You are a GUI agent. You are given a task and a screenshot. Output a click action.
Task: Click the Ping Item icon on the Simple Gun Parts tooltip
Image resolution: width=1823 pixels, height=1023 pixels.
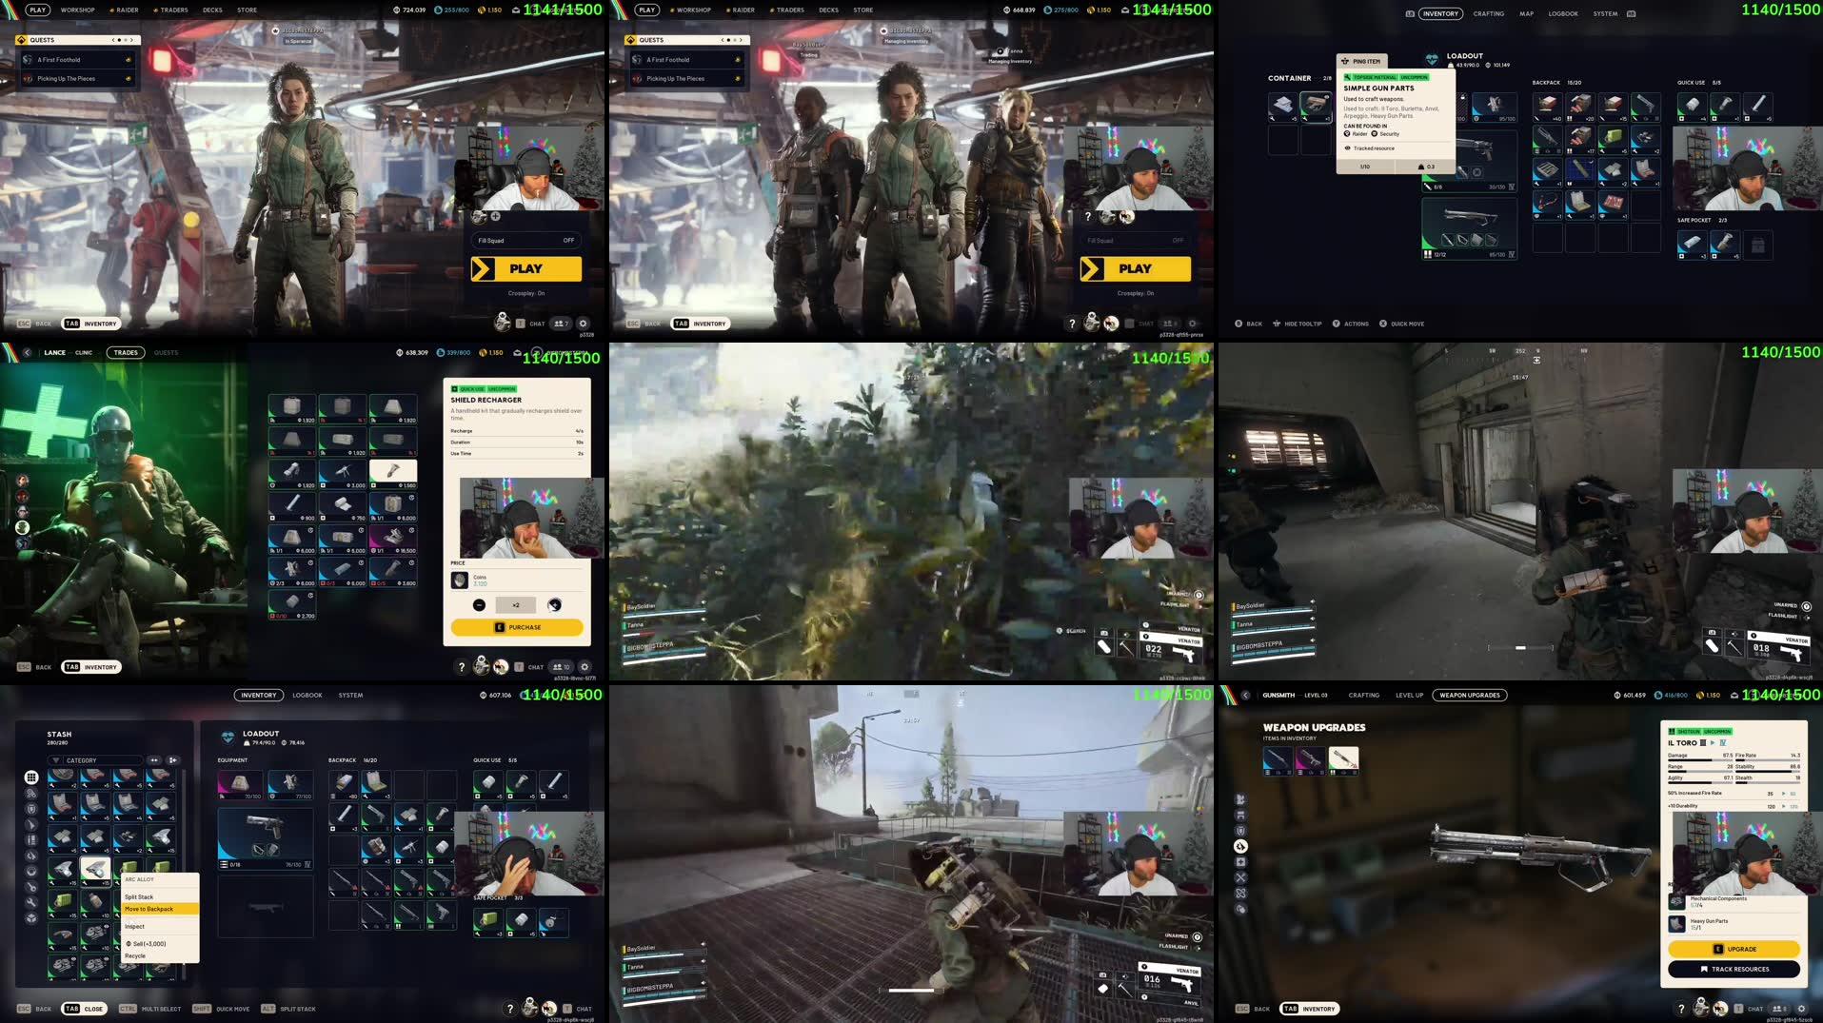[1346, 62]
